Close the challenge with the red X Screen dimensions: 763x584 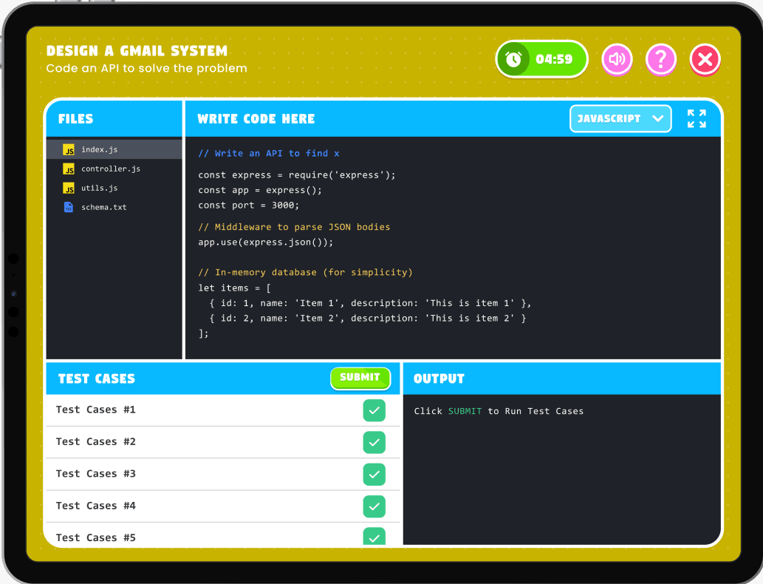pos(705,59)
